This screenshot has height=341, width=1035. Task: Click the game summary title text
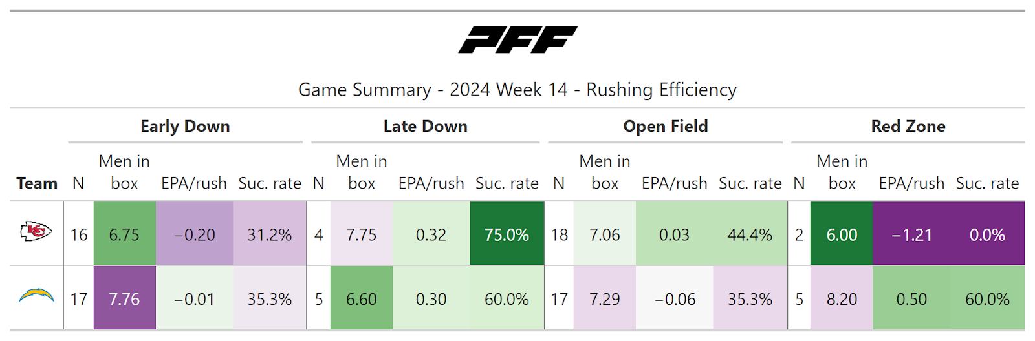click(x=517, y=90)
